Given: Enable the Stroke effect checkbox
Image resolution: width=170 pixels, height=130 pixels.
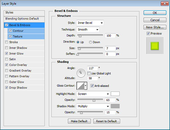Looking at the screenshot, I should pyautogui.click(x=7, y=42).
